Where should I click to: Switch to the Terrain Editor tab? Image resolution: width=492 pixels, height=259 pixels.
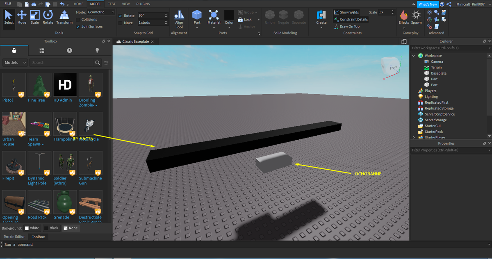14,236
